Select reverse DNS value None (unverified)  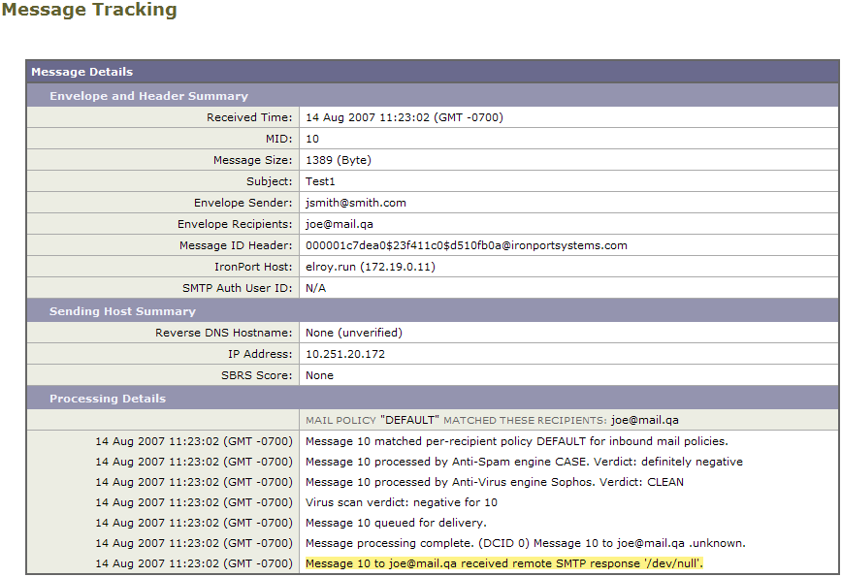(354, 333)
